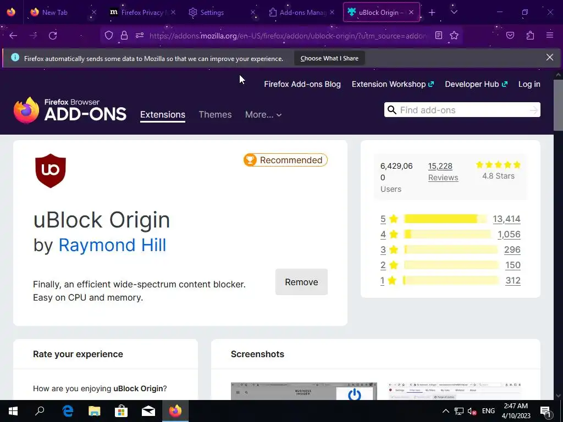563x422 pixels.
Task: Open Developer Hub link
Action: 476,84
